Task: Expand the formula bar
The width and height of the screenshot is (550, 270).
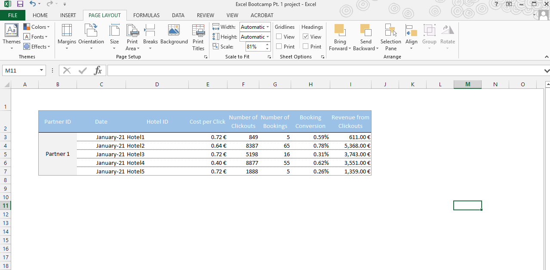Action: (547, 70)
